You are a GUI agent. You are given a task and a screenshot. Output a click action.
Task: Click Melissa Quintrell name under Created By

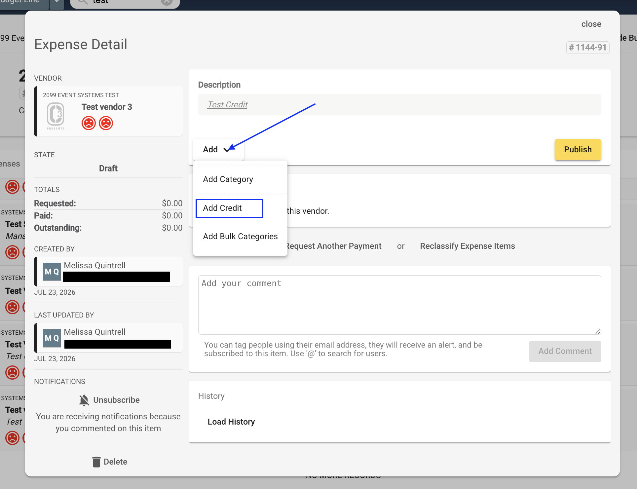click(x=94, y=266)
